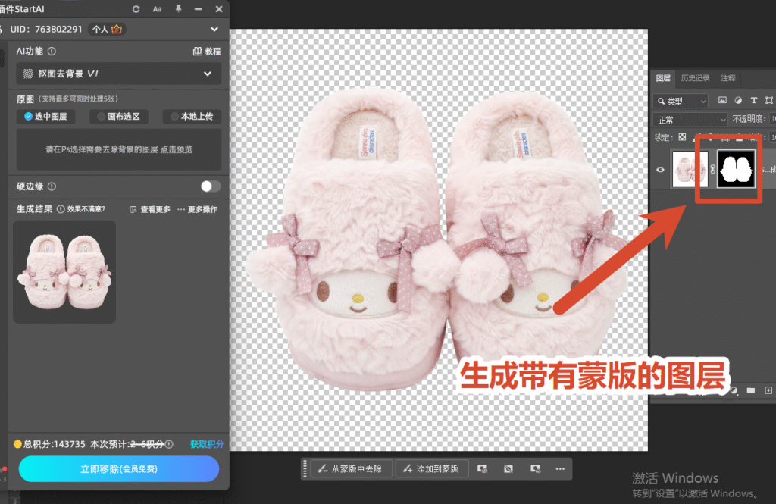Open the contextual taskbar three-dot menu

point(560,469)
